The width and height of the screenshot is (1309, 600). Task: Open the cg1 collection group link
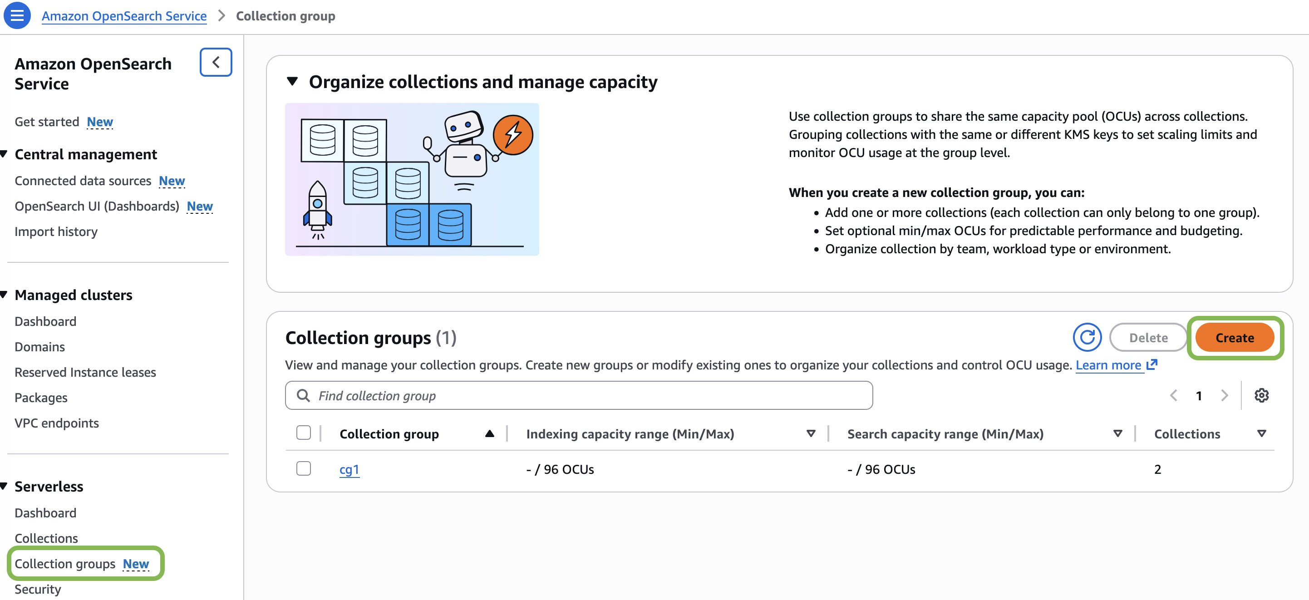point(349,469)
